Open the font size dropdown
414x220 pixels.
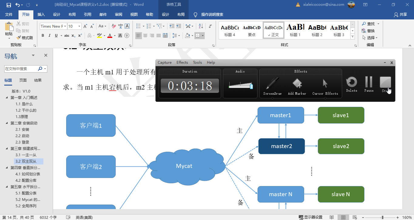pos(79,26)
